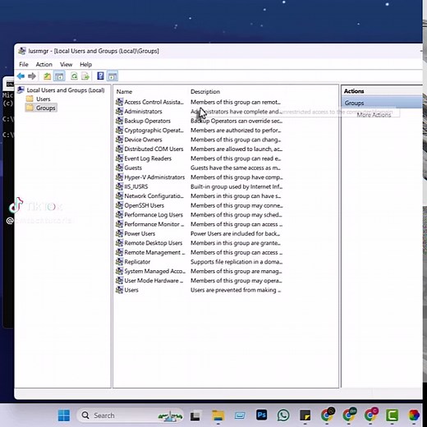
Task: Click the blue Help question-mark icon
Action: pyautogui.click(x=100, y=76)
